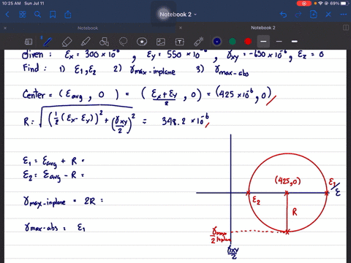Viewport: 351px width, 263px height.
Task: Redo the last action
Action: [298, 15]
